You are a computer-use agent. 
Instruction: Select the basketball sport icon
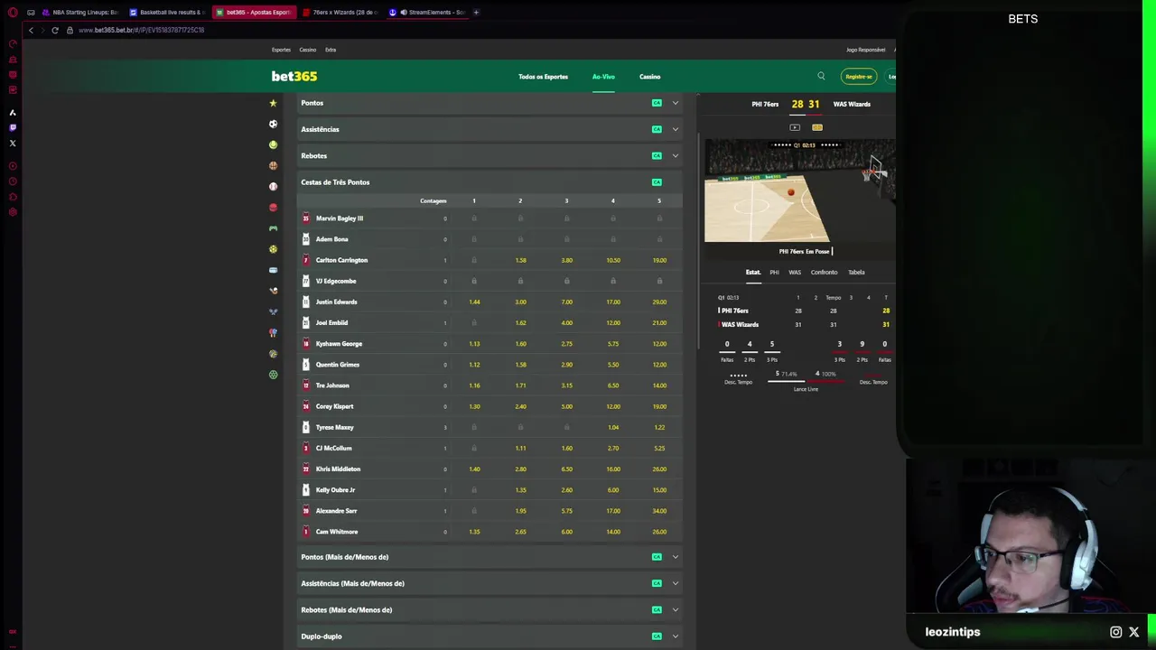click(273, 165)
